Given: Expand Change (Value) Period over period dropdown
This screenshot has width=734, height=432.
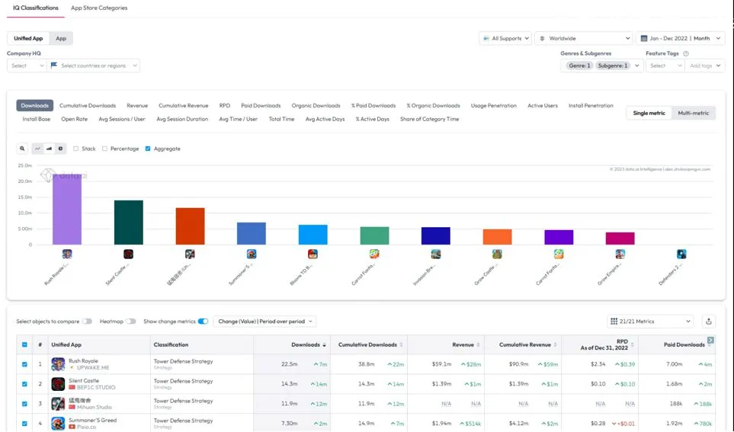Looking at the screenshot, I should (x=265, y=321).
